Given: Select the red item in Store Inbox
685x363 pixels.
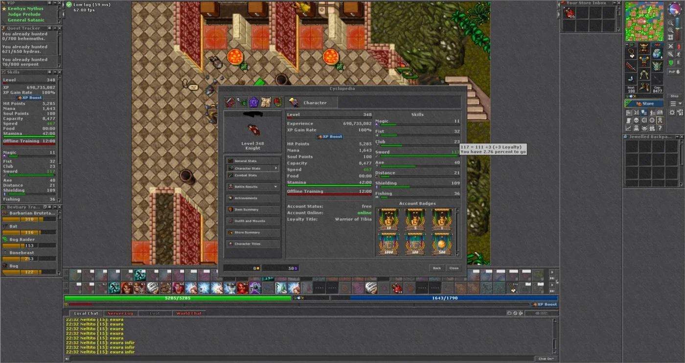Looking at the screenshot, I should (x=570, y=13).
